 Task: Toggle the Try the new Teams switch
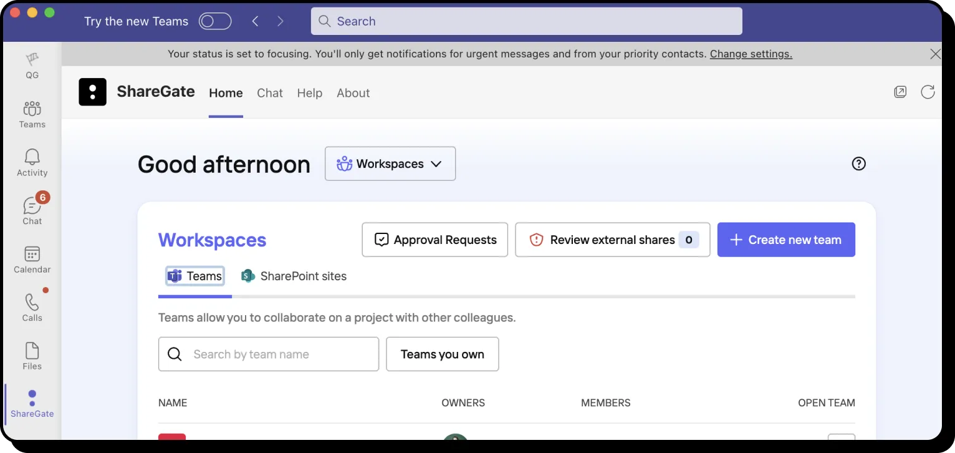215,21
